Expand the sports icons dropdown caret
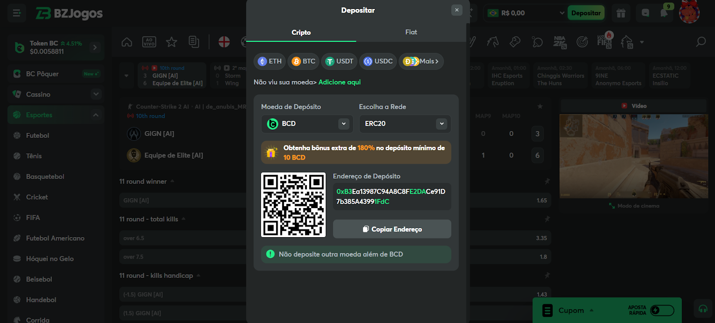This screenshot has width=715, height=323. [x=642, y=42]
